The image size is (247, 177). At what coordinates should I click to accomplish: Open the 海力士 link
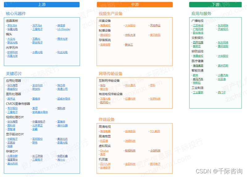(61, 160)
